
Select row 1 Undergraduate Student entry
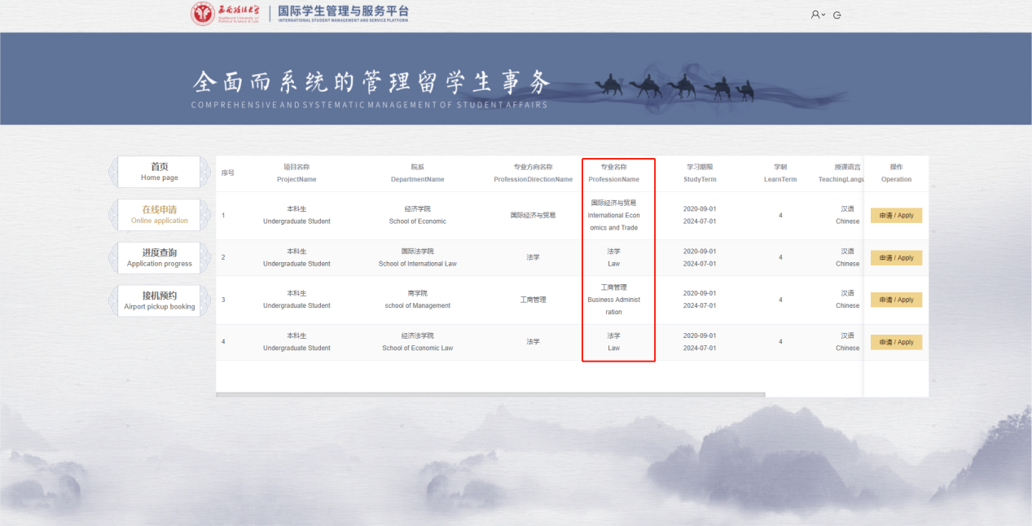click(x=296, y=215)
